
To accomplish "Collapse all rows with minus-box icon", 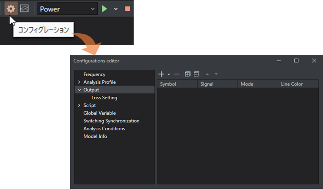I will (197, 74).
